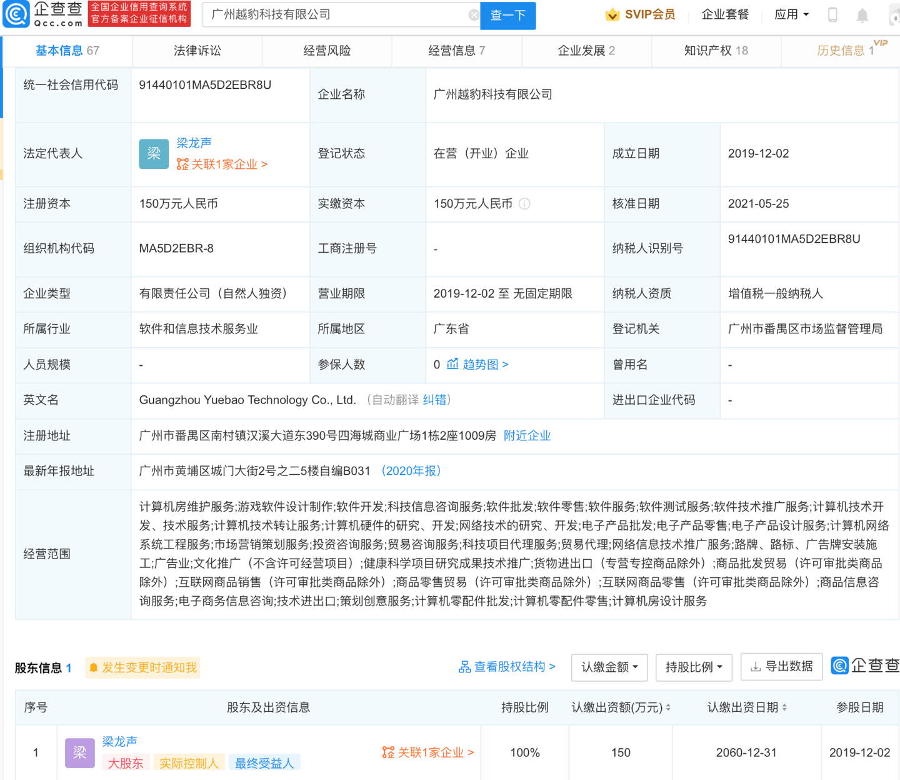900x780 pixels.
Task: Open the 2020年报 annual report link
Action: (x=411, y=470)
